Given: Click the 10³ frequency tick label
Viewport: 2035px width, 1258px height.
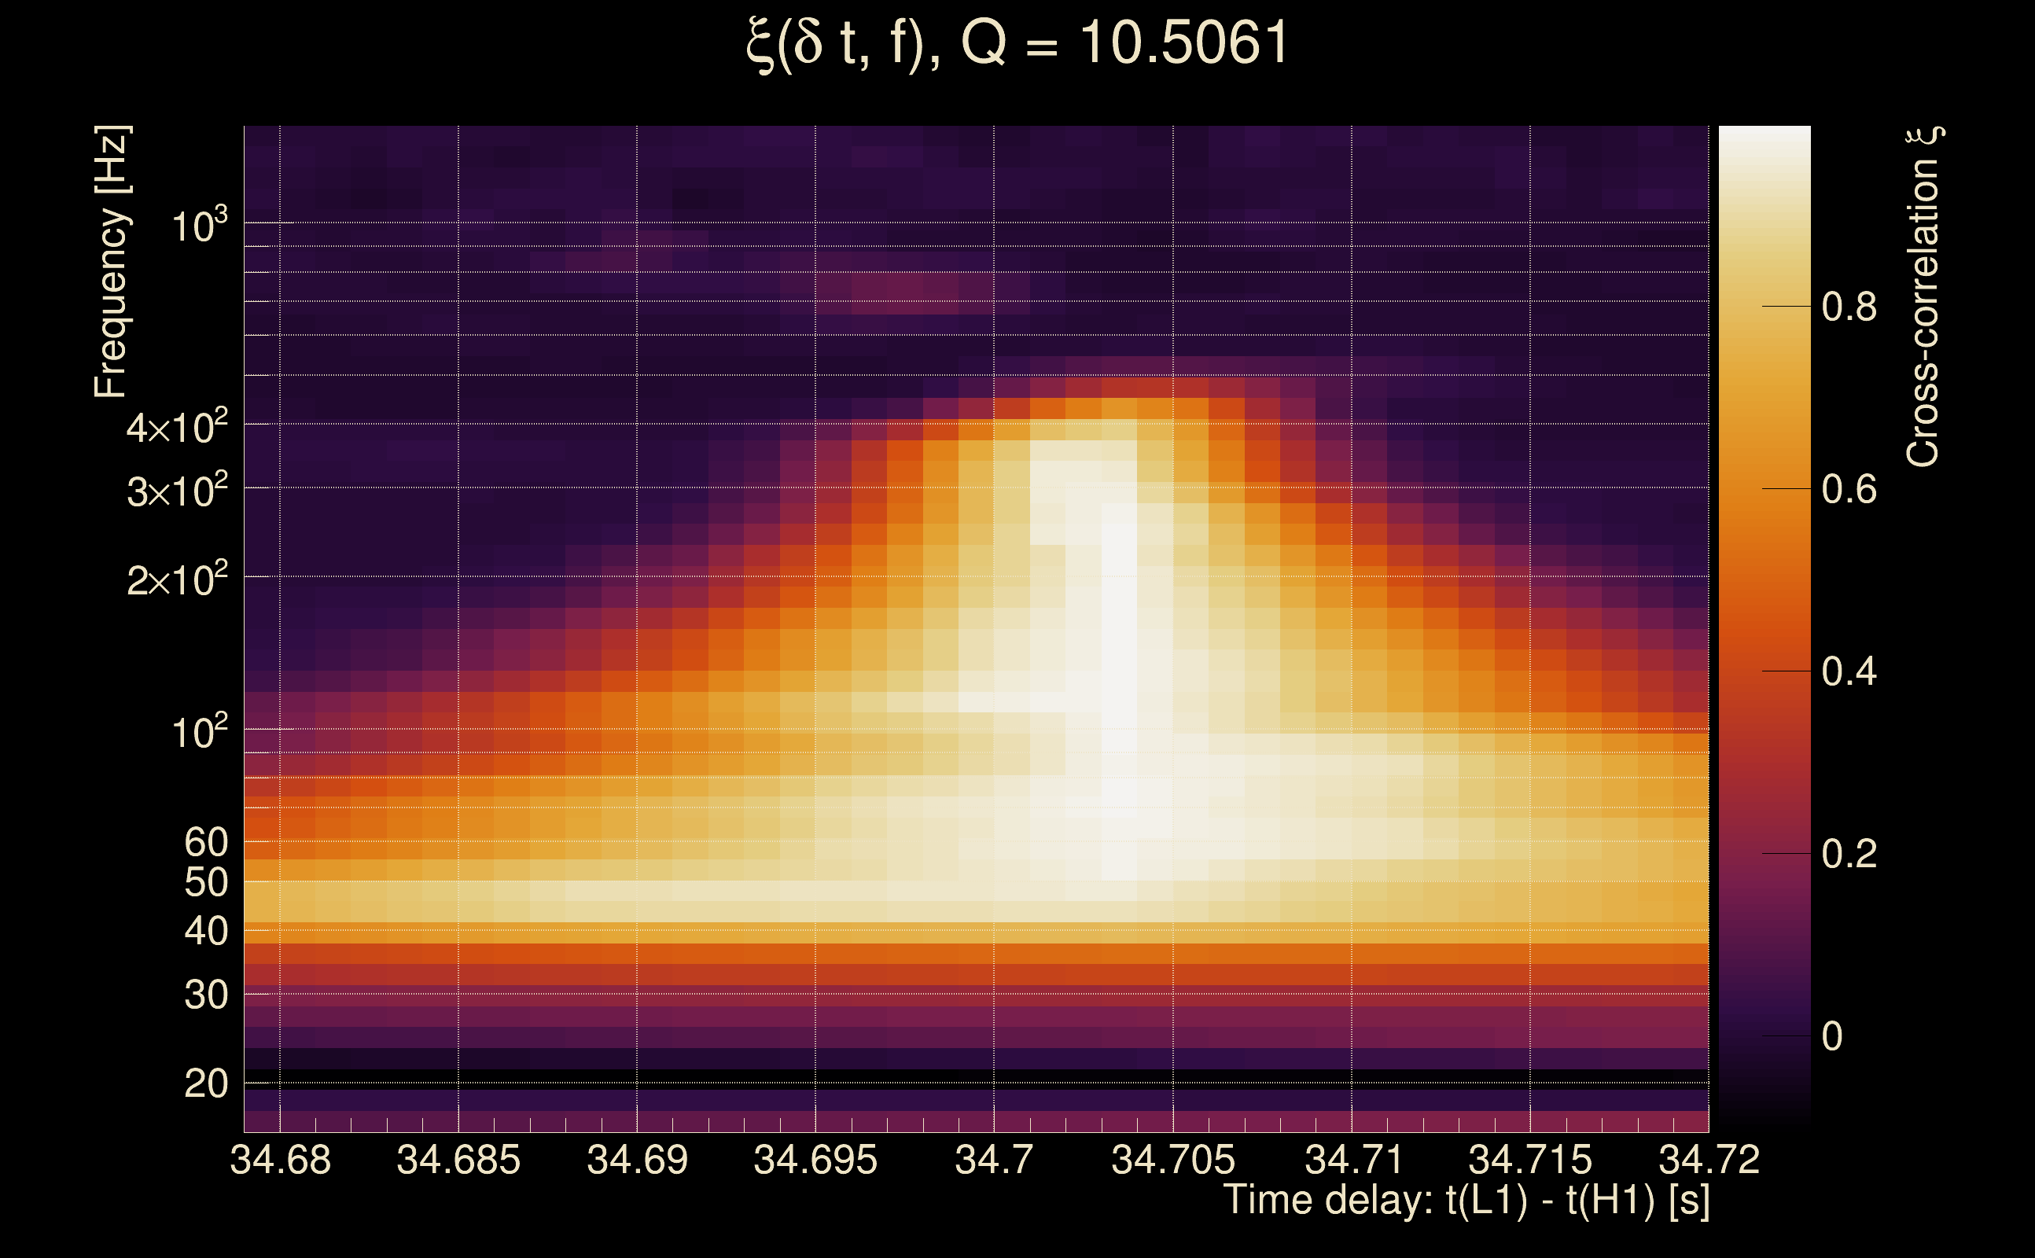Looking at the screenshot, I should (198, 226).
